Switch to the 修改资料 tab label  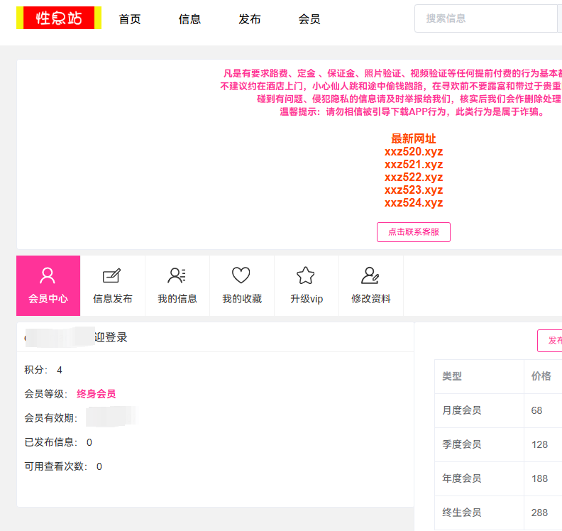point(371,299)
